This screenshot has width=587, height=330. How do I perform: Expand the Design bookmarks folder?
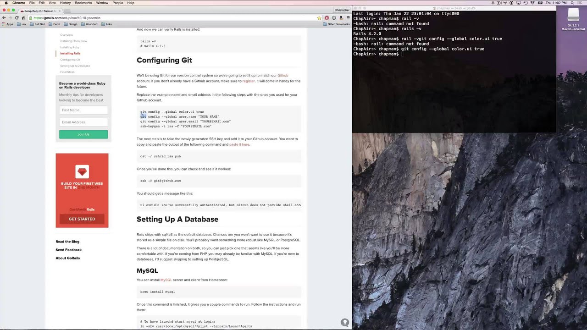pyautogui.click(x=71, y=24)
